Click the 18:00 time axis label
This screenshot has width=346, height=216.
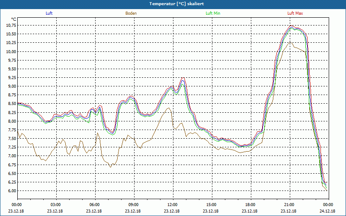tap(250, 205)
